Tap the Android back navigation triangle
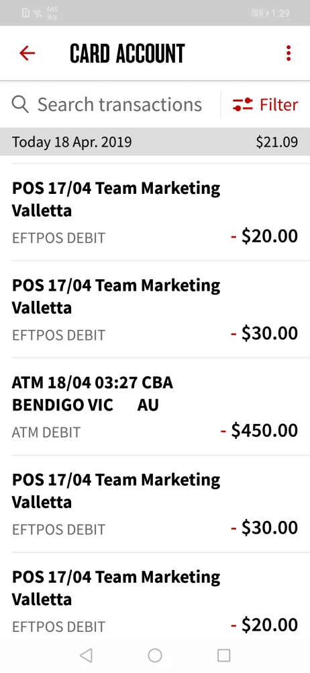Screen dimensions: 310x673 point(86,655)
